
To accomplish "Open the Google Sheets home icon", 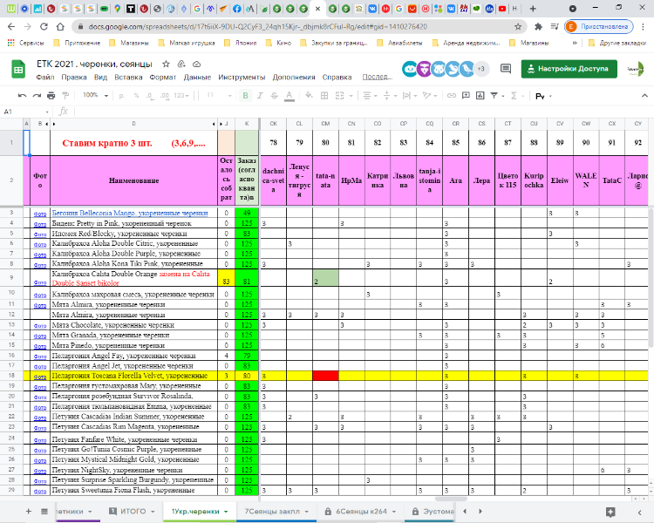I will 17,70.
